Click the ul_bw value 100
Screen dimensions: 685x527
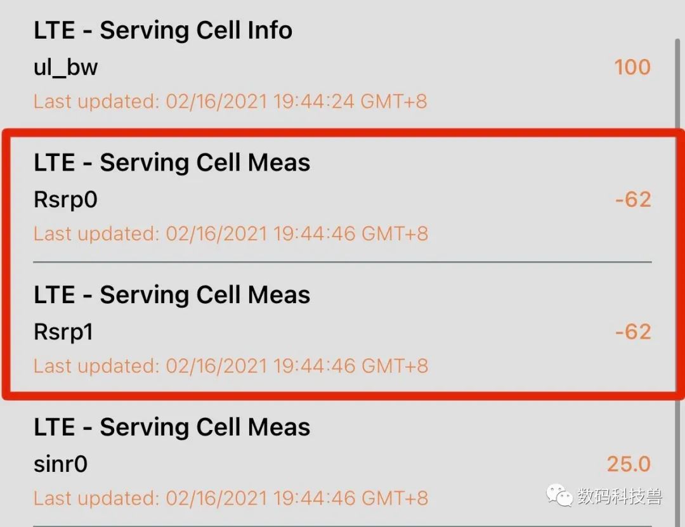pos(632,67)
